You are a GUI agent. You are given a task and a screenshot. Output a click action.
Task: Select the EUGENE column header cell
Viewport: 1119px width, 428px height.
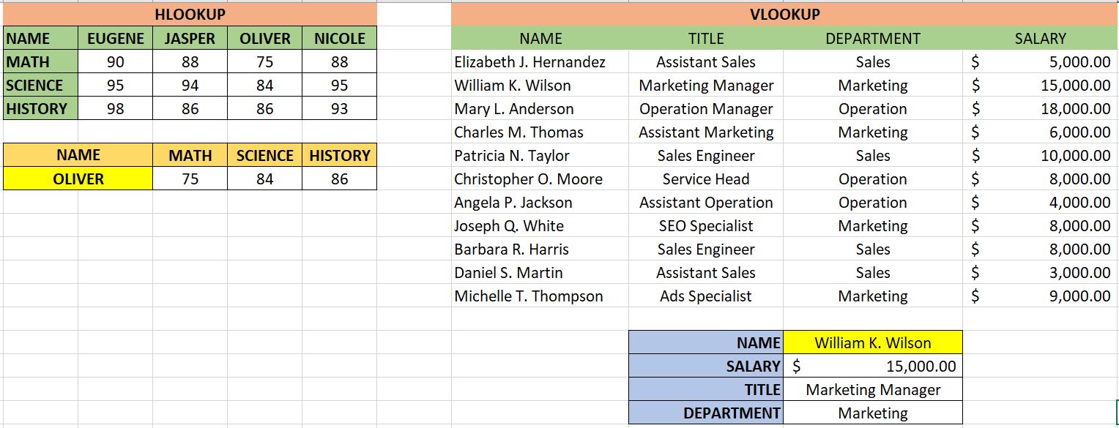(115, 39)
